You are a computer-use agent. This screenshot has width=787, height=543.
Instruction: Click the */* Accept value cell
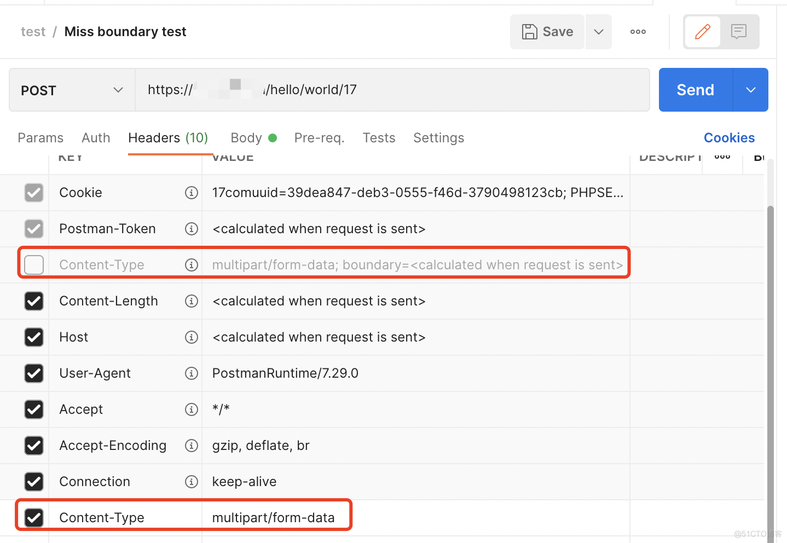416,409
